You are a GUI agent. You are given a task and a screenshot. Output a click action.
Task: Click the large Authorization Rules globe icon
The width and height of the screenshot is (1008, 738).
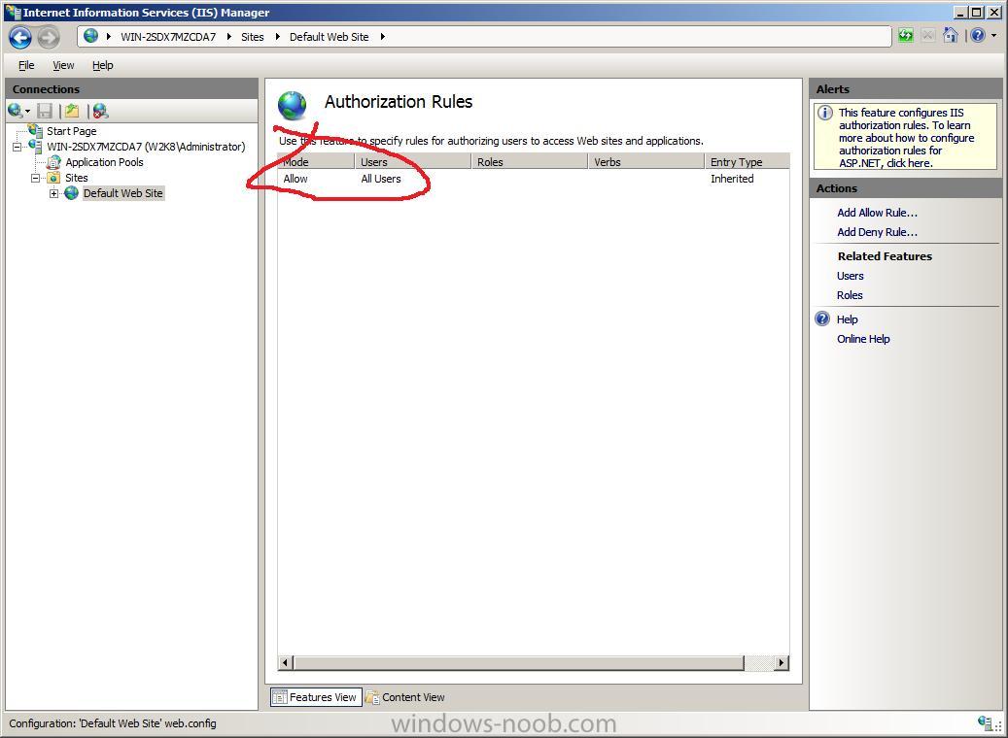[293, 105]
